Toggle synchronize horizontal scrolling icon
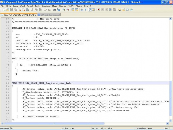Screen dimensions: 173x130 click(x=77, y=10)
